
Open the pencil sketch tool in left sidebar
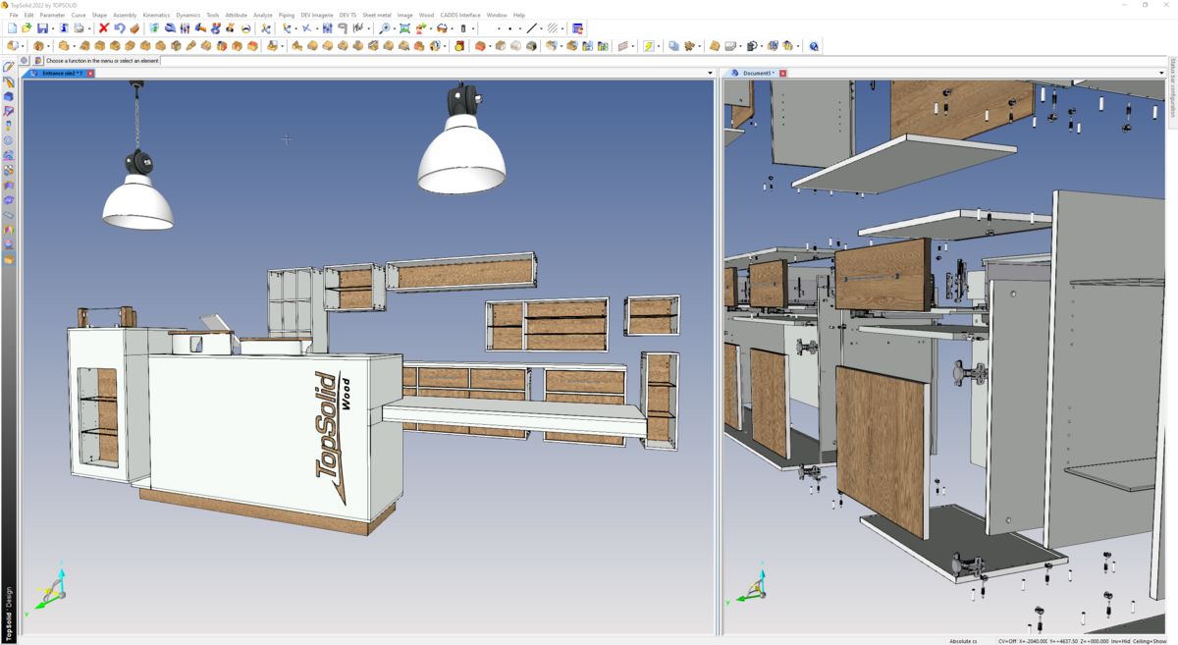[x=9, y=68]
